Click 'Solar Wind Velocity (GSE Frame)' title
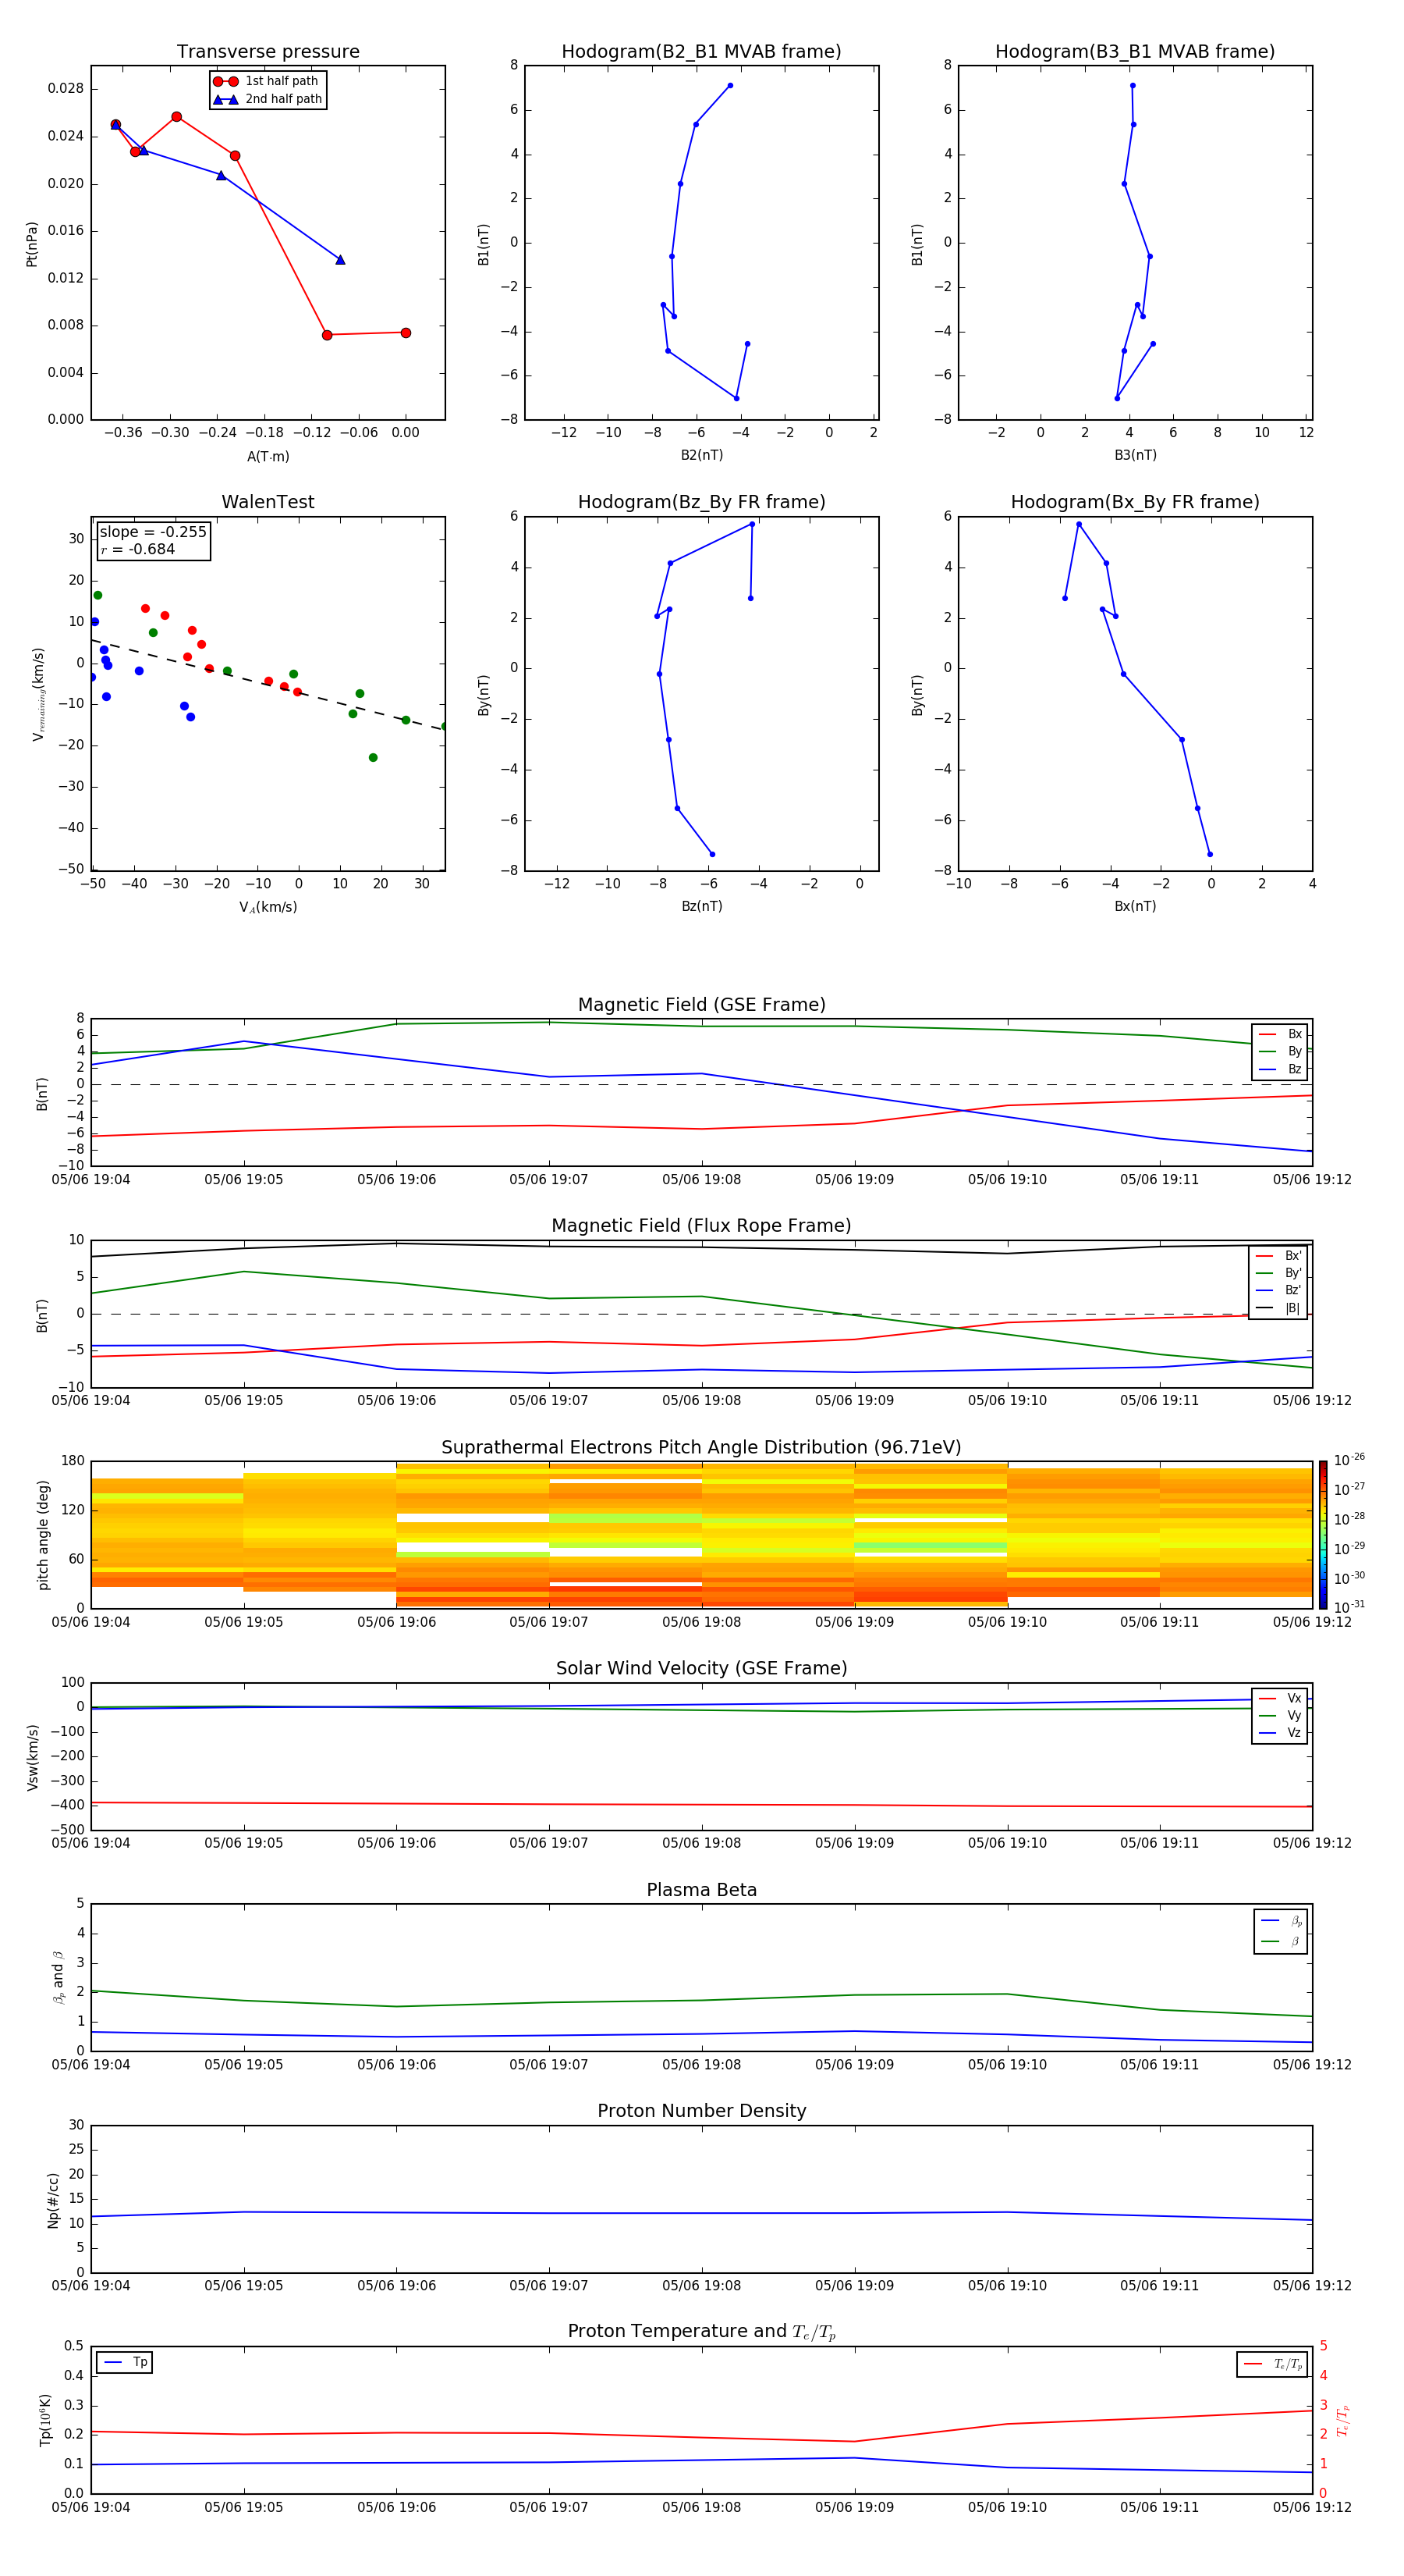 [701, 1668]
